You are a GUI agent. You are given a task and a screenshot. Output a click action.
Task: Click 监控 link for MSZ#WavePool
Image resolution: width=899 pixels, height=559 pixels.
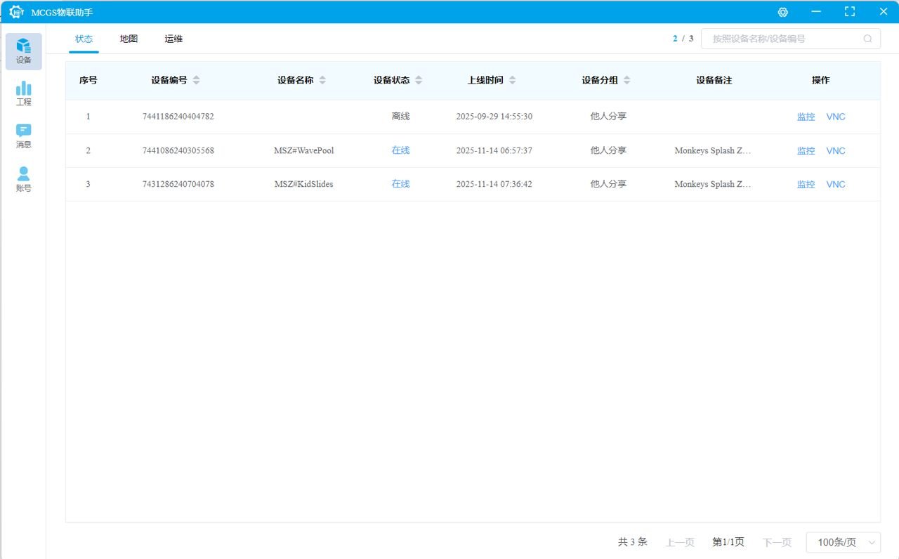pos(806,151)
